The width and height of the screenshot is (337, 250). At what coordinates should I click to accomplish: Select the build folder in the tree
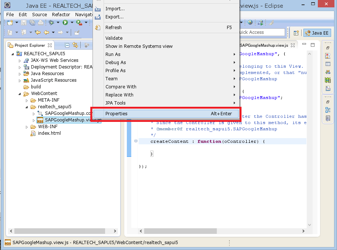(36, 87)
